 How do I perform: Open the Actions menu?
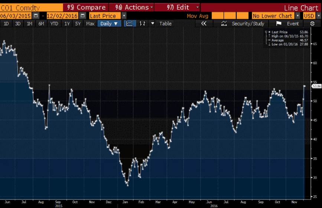(131, 7)
